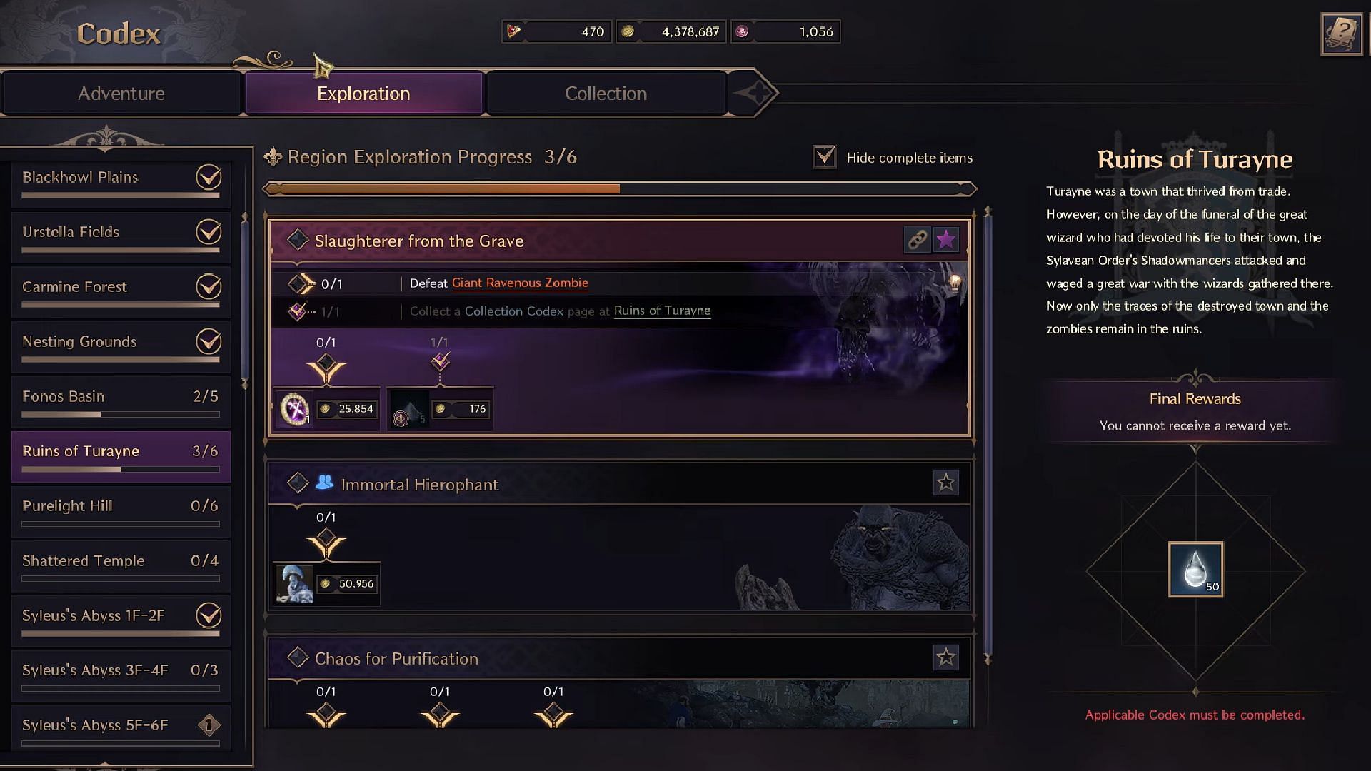The image size is (1371, 771).
Task: Drag the Region Exploration Progress bar
Action: tap(617, 188)
